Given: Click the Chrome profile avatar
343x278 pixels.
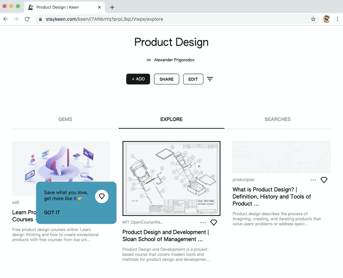Looking at the screenshot, I should (326, 19).
